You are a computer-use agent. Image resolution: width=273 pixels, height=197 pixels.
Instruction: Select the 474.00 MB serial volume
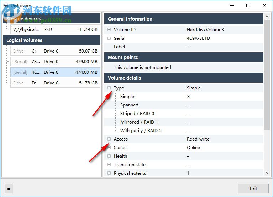(x=55, y=72)
